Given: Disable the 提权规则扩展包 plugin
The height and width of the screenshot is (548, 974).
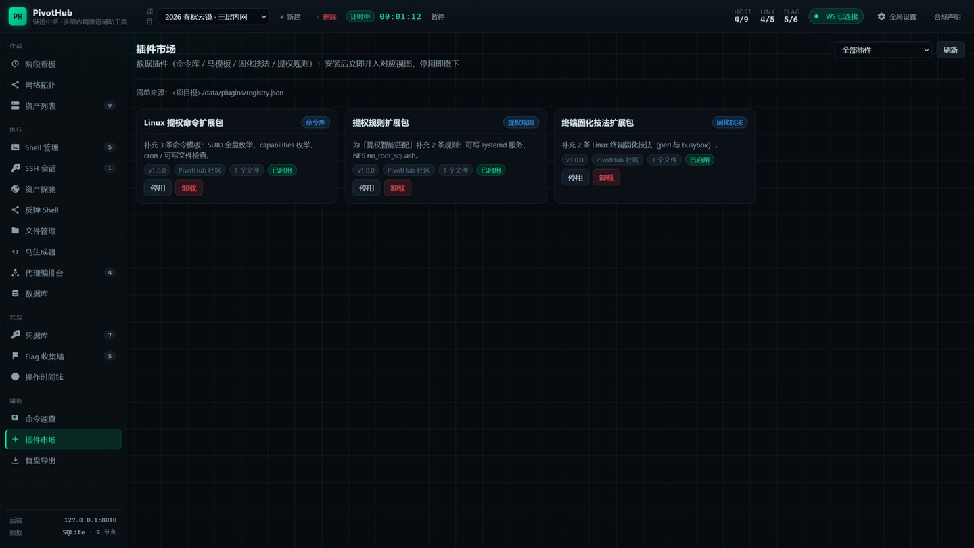Looking at the screenshot, I should [367, 188].
